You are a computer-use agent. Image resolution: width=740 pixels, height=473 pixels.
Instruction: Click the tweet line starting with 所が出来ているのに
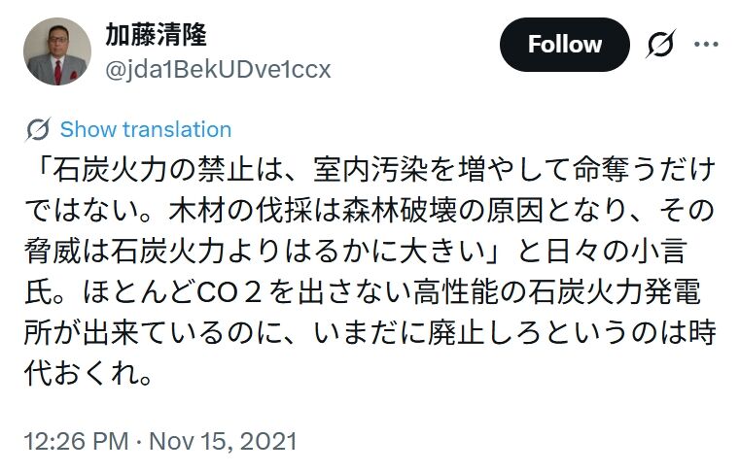[370, 333]
